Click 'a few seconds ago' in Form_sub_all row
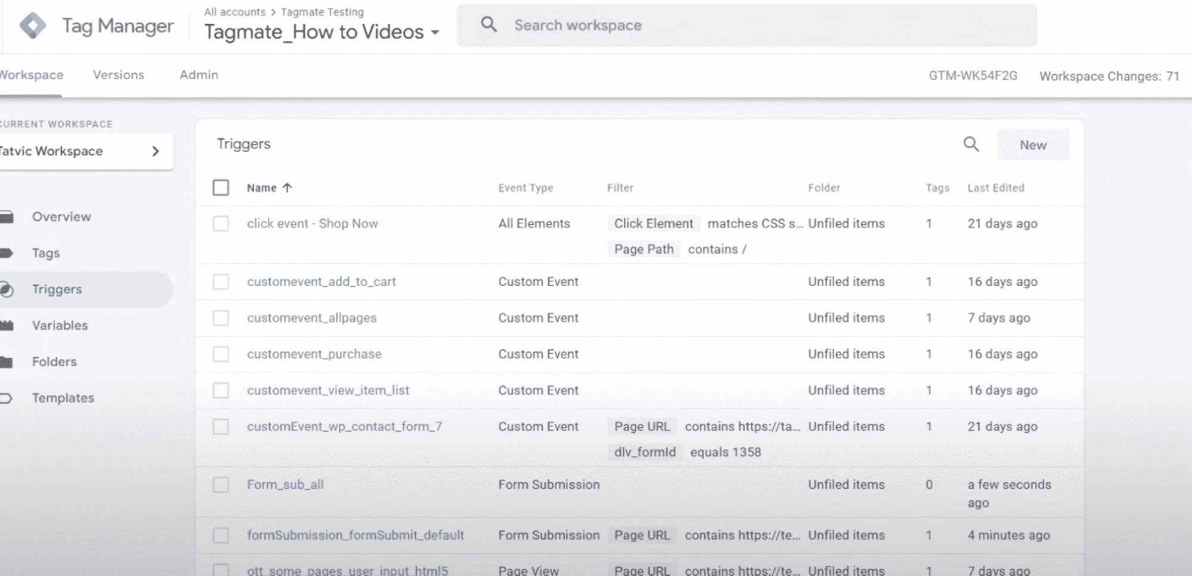The width and height of the screenshot is (1192, 576). [x=1010, y=494]
